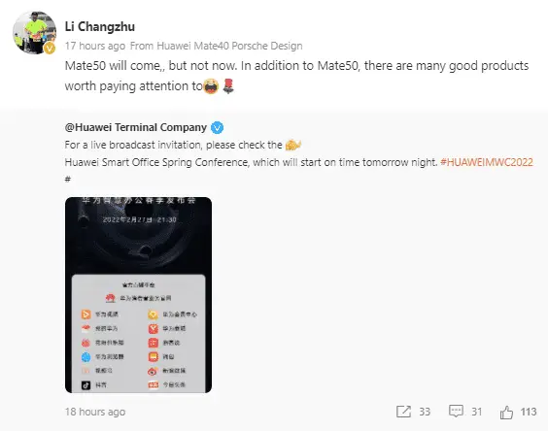Click the blue verified checkmark badge

click(x=217, y=127)
